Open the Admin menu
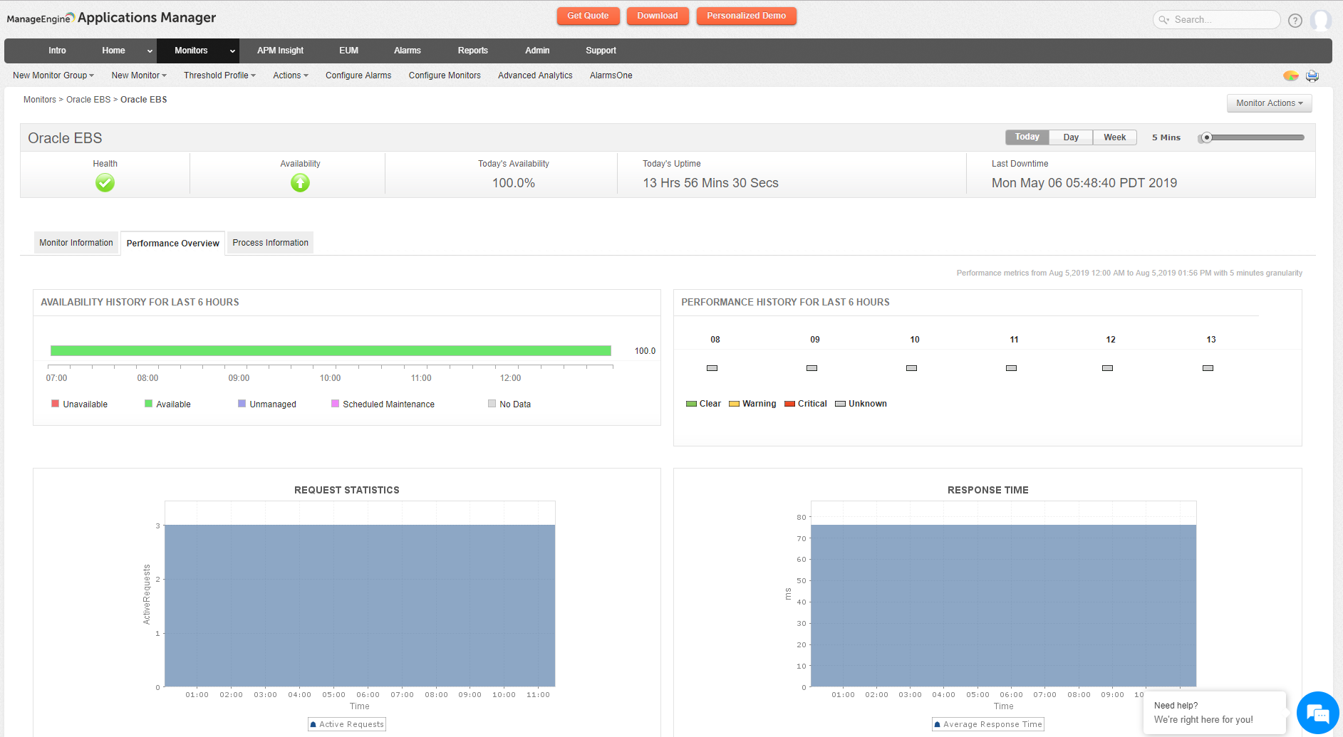This screenshot has height=737, width=1343. (537, 51)
